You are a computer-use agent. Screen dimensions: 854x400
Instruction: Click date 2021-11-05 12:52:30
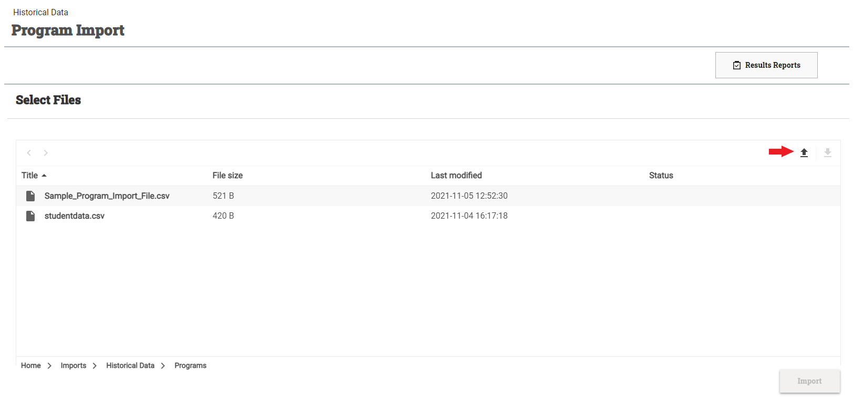pyautogui.click(x=469, y=196)
